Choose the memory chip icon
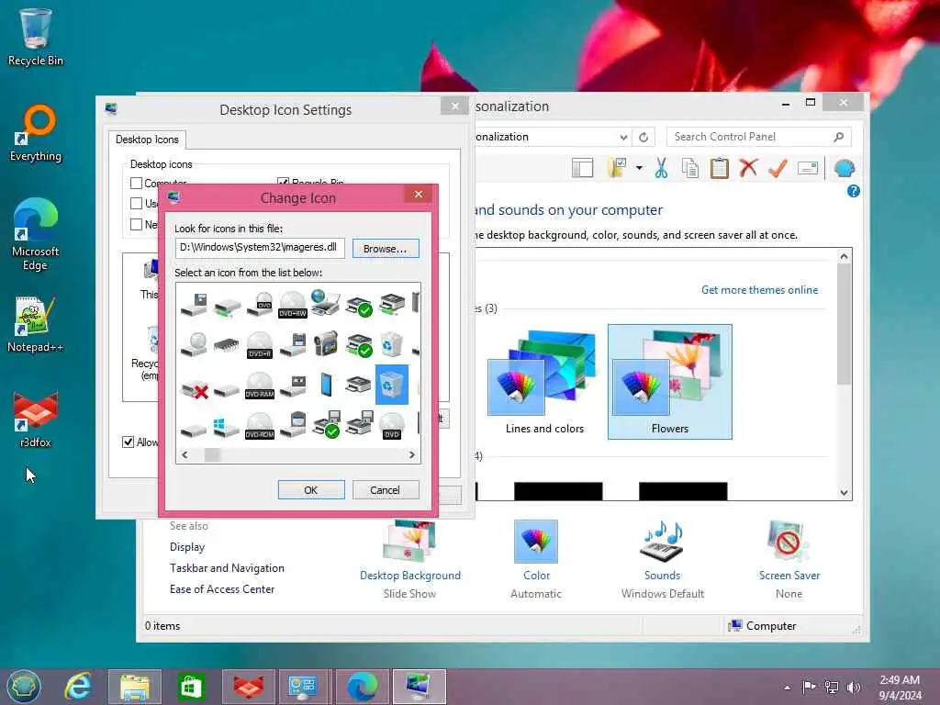The image size is (940, 705). (x=227, y=345)
